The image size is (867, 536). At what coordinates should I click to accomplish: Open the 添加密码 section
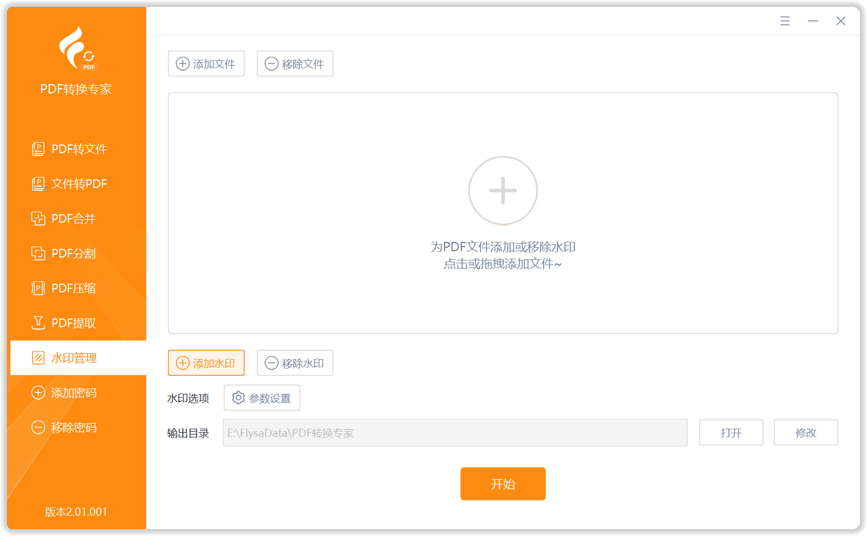(x=77, y=393)
